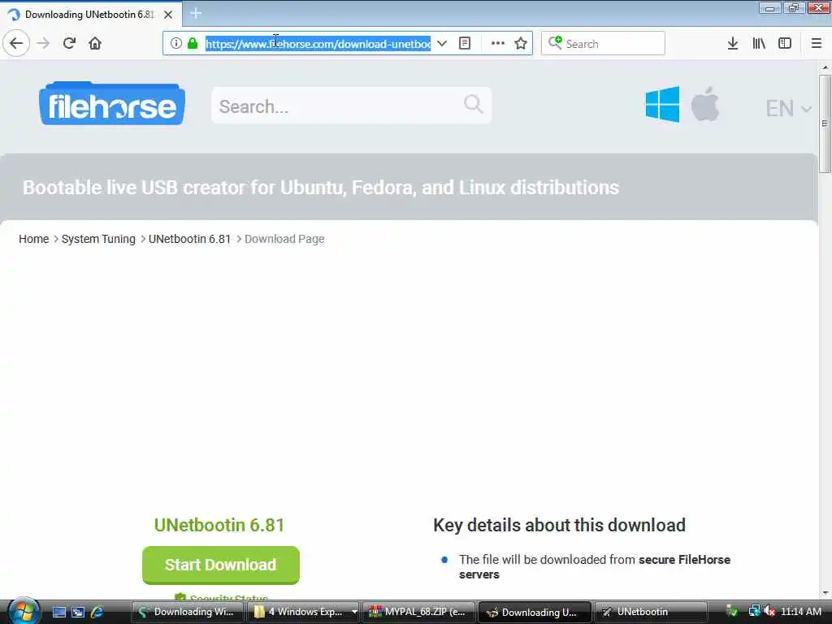The image size is (832, 624).
Task: Open the 4 Windows Exp... taskbar group
Action: (303, 613)
